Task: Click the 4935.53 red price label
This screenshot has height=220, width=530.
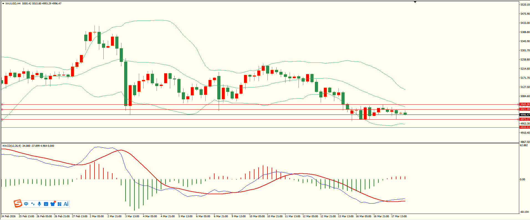Action: coord(524,127)
